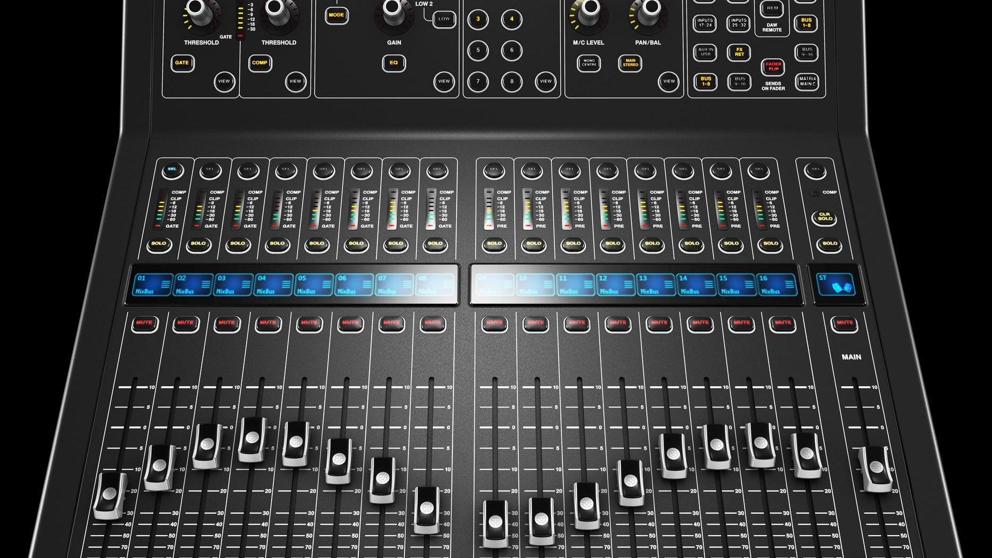Mute channel 01
The image size is (992, 558).
click(x=144, y=323)
